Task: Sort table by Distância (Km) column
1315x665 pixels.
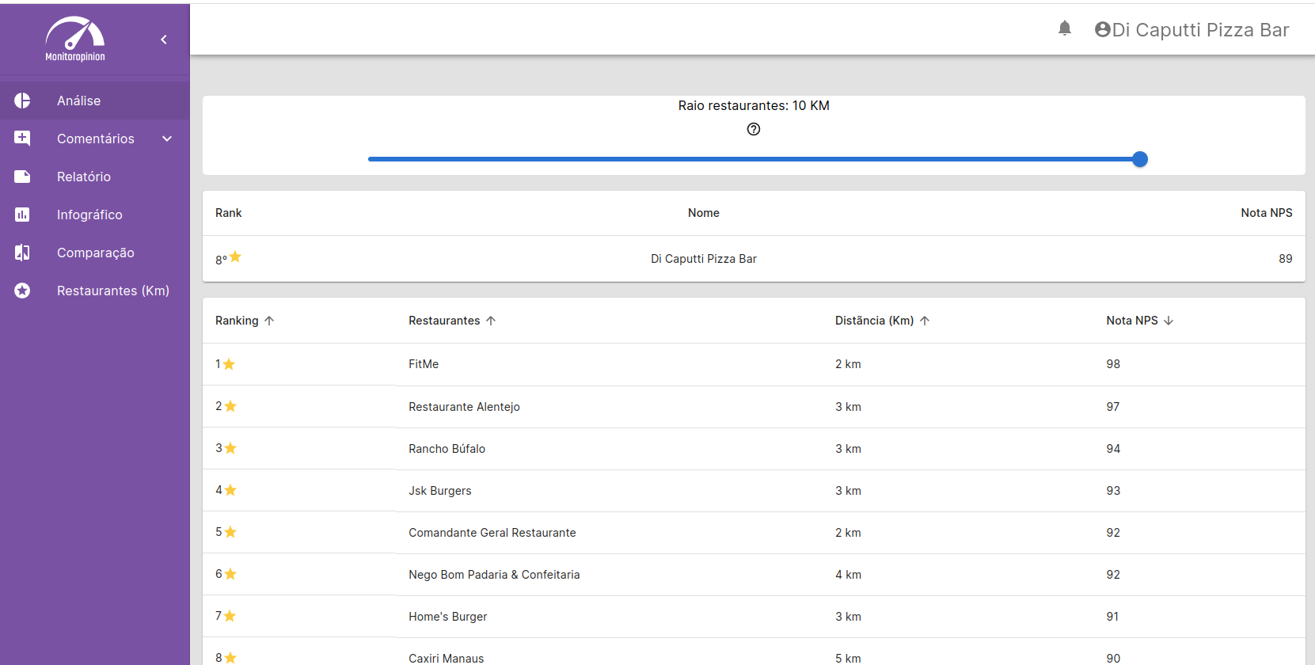Action: pos(874,321)
